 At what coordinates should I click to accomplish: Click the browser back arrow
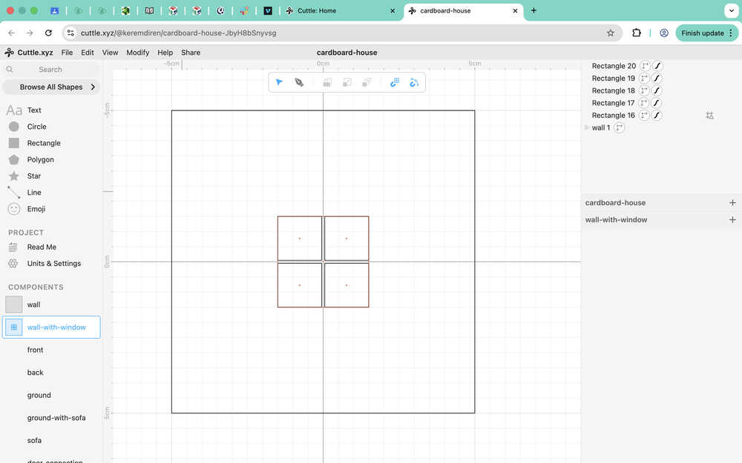tap(12, 33)
